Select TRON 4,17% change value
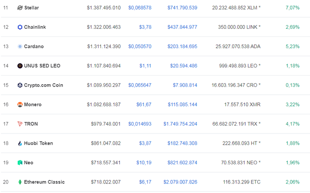 (x=293, y=124)
